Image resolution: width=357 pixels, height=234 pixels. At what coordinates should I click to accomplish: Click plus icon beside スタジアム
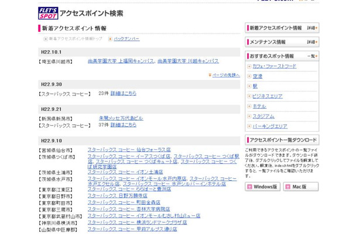pyautogui.click(x=249, y=116)
